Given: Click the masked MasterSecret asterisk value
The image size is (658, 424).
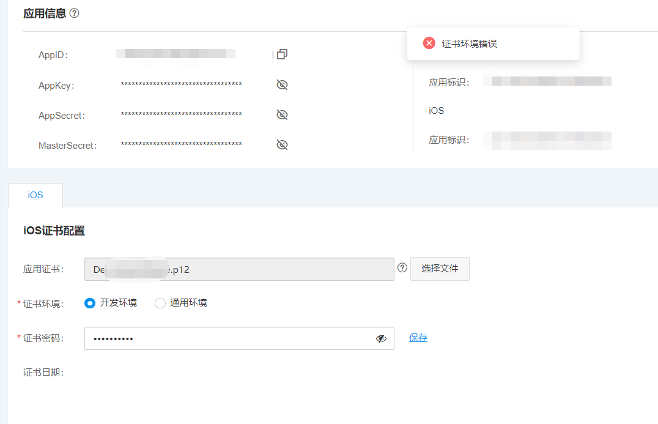Looking at the screenshot, I should pyautogui.click(x=181, y=145).
